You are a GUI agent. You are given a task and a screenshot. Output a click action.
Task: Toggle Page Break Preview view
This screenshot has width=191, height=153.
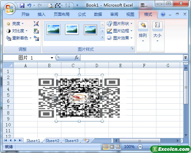pyautogui.click(x=118, y=147)
